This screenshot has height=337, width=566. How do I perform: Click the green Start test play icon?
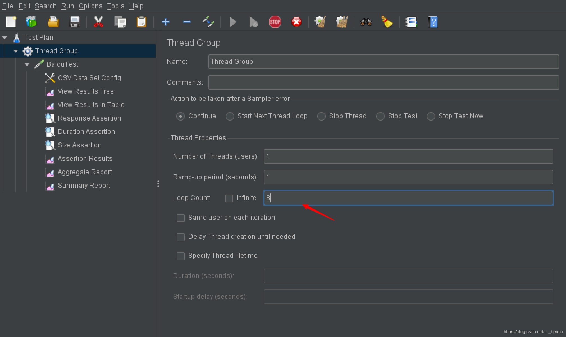pyautogui.click(x=232, y=22)
